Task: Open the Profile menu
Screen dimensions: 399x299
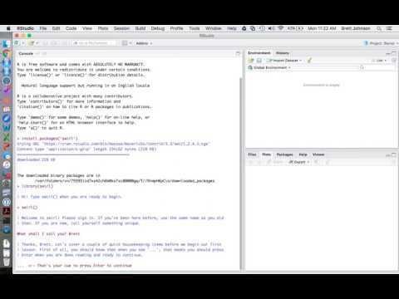Action: tap(176, 28)
